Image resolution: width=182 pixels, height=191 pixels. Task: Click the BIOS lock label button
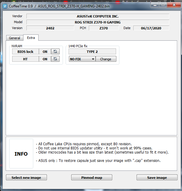[26, 51]
